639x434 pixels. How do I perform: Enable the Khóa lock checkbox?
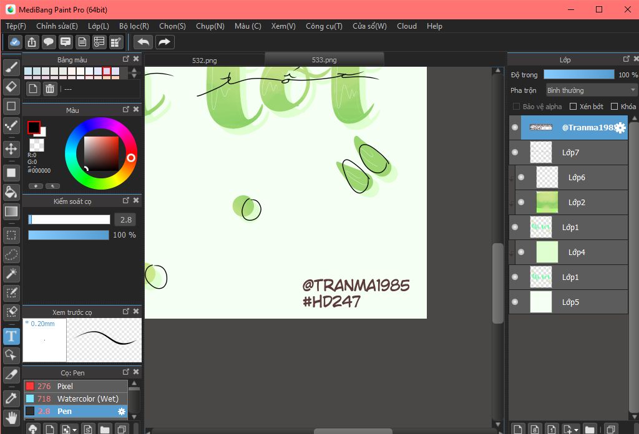click(614, 106)
